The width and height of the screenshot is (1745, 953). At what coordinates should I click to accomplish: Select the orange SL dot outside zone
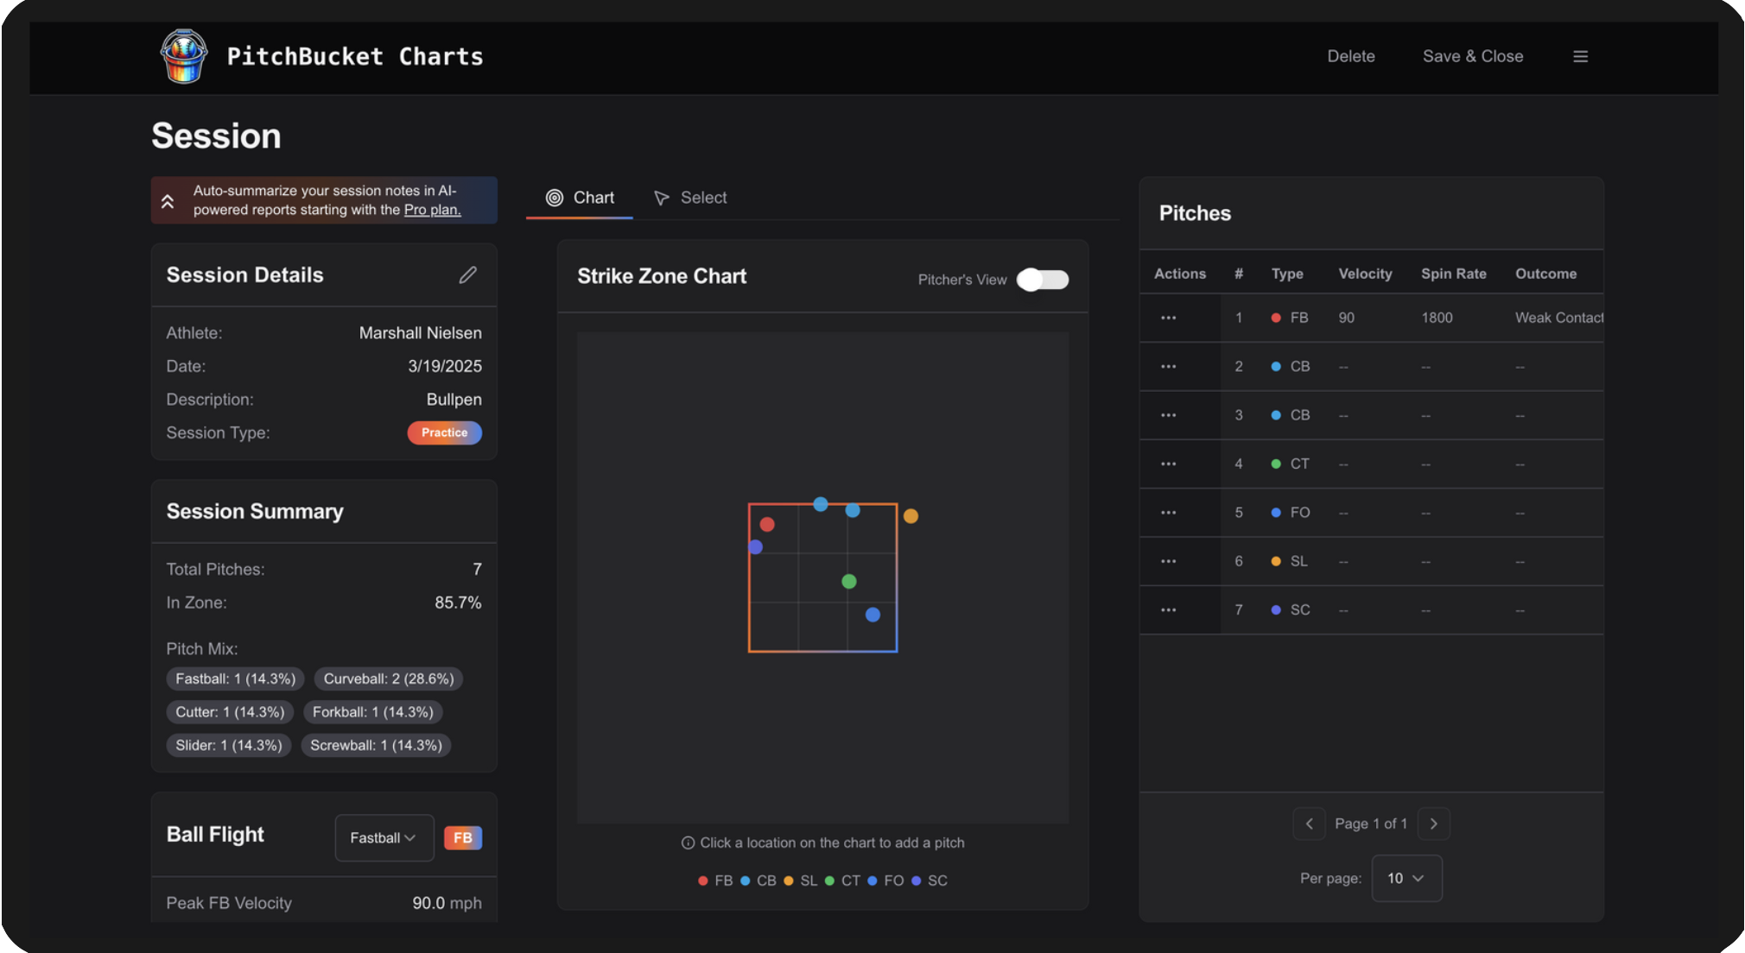(911, 516)
